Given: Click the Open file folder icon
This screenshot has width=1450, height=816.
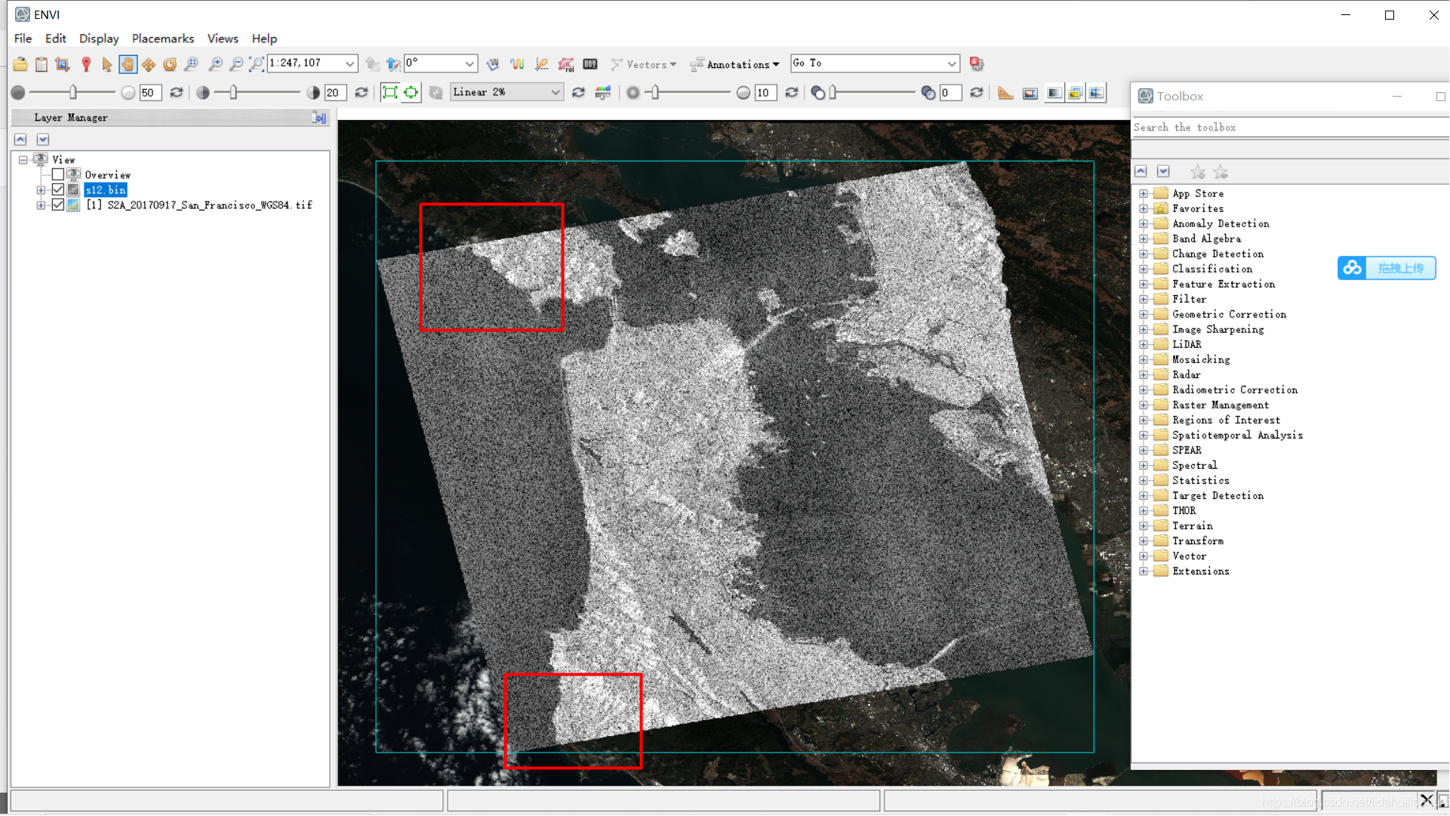Looking at the screenshot, I should (x=20, y=64).
